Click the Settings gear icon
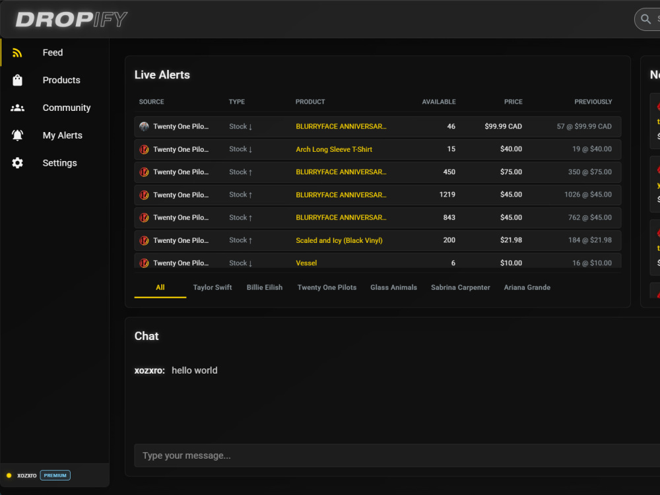The width and height of the screenshot is (660, 495). tap(17, 163)
